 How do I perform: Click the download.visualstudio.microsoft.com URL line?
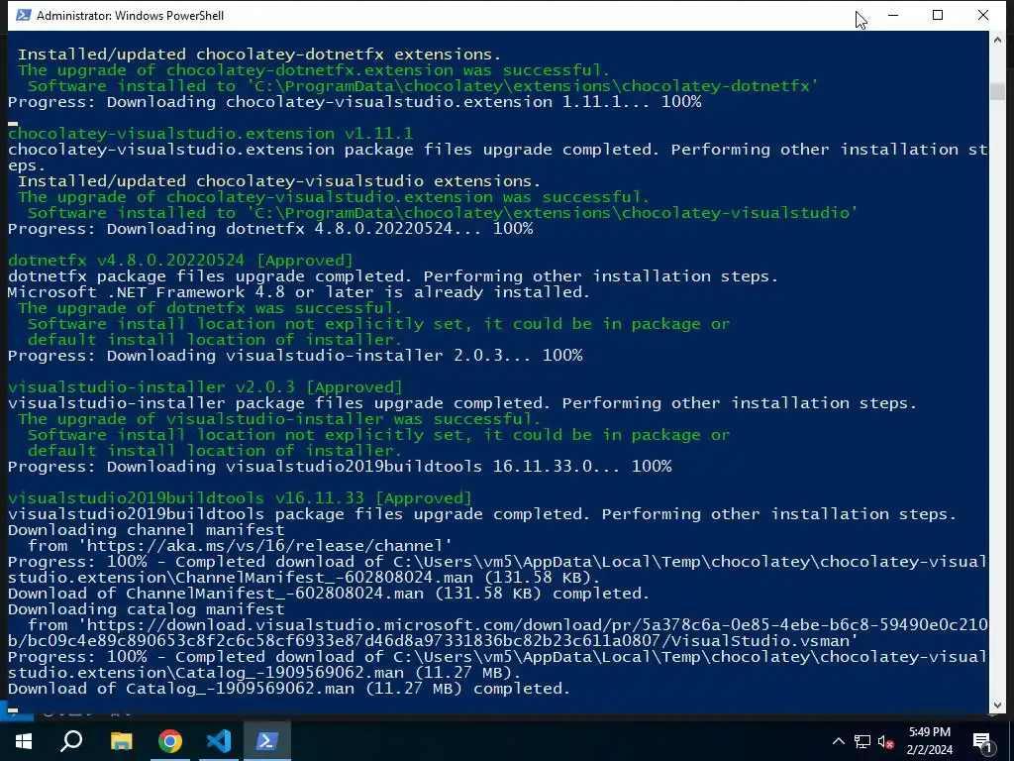(x=498, y=633)
